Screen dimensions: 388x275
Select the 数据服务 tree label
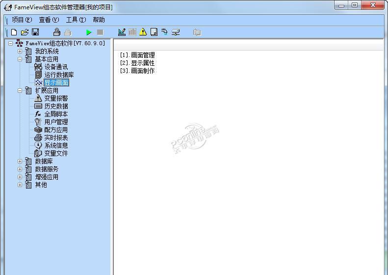47,169
